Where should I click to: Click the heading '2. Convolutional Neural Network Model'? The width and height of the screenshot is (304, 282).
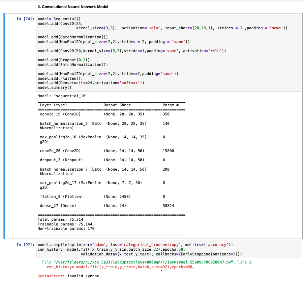pyautogui.click(x=72, y=6)
